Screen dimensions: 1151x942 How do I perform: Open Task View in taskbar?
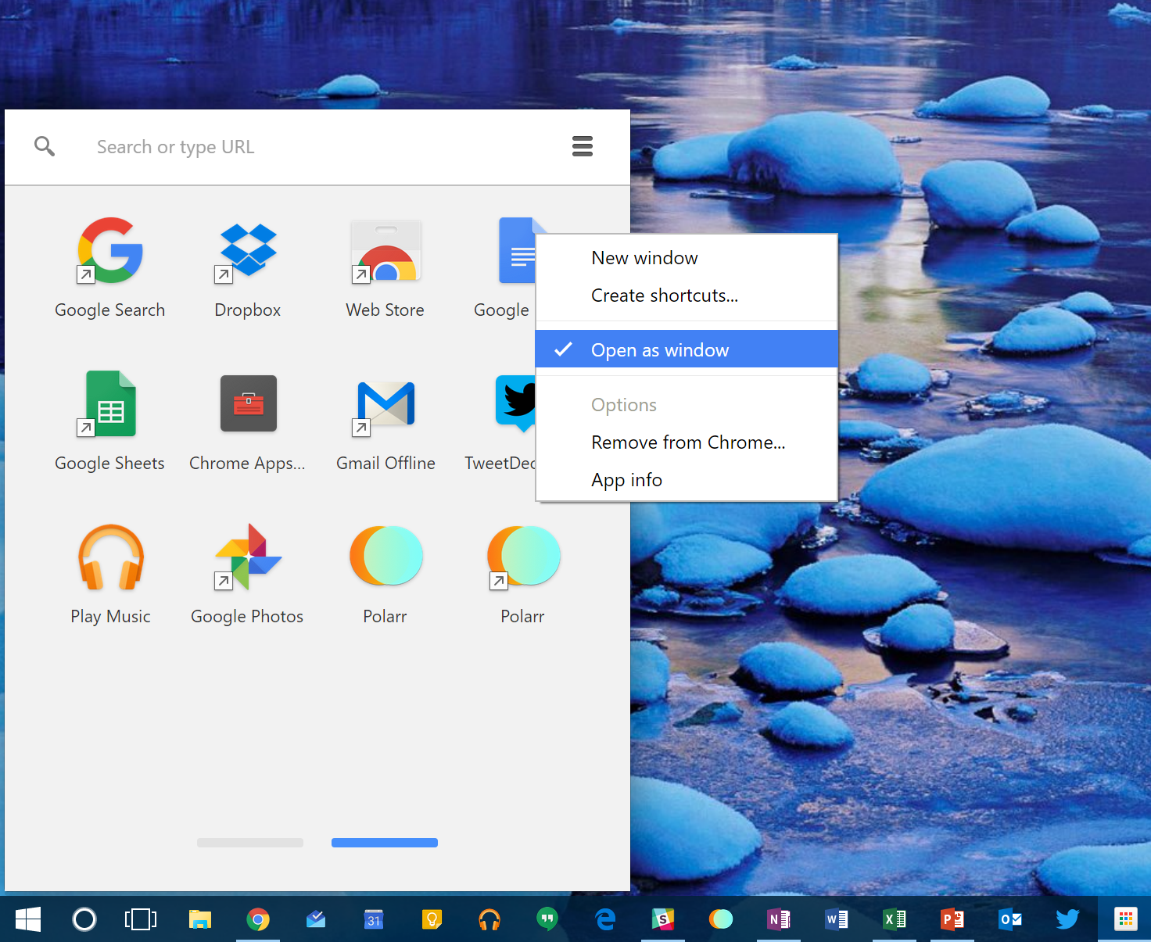click(x=141, y=919)
